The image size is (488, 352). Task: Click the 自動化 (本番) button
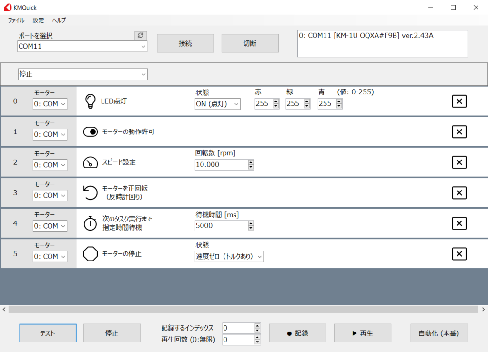[439, 333]
